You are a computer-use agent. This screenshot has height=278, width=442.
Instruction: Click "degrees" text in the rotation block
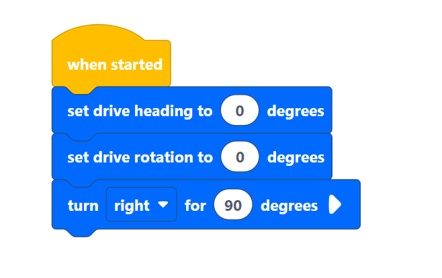tap(296, 158)
